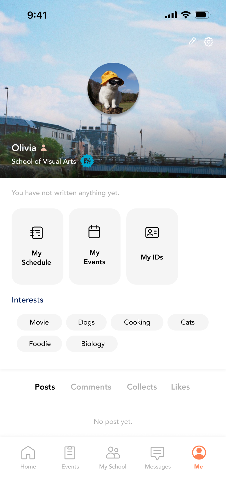Screen dimensions: 226x490
Task: Toggle the Cooking interest chip
Action: [x=137, y=322]
